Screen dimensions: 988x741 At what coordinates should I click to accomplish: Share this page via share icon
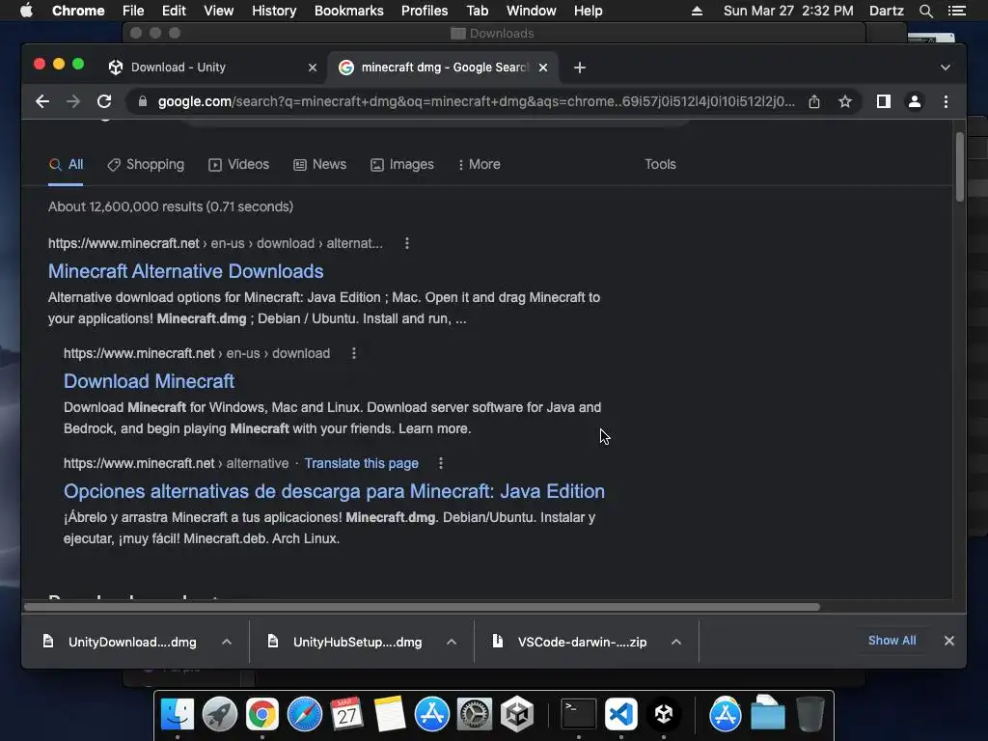pos(814,101)
